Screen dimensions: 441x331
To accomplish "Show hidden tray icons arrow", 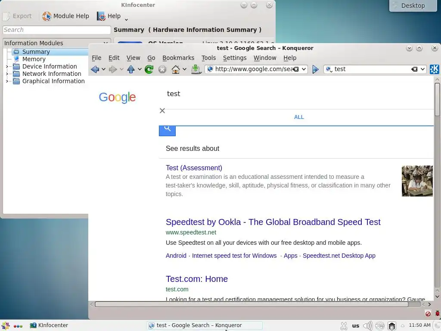I will tap(403, 326).
